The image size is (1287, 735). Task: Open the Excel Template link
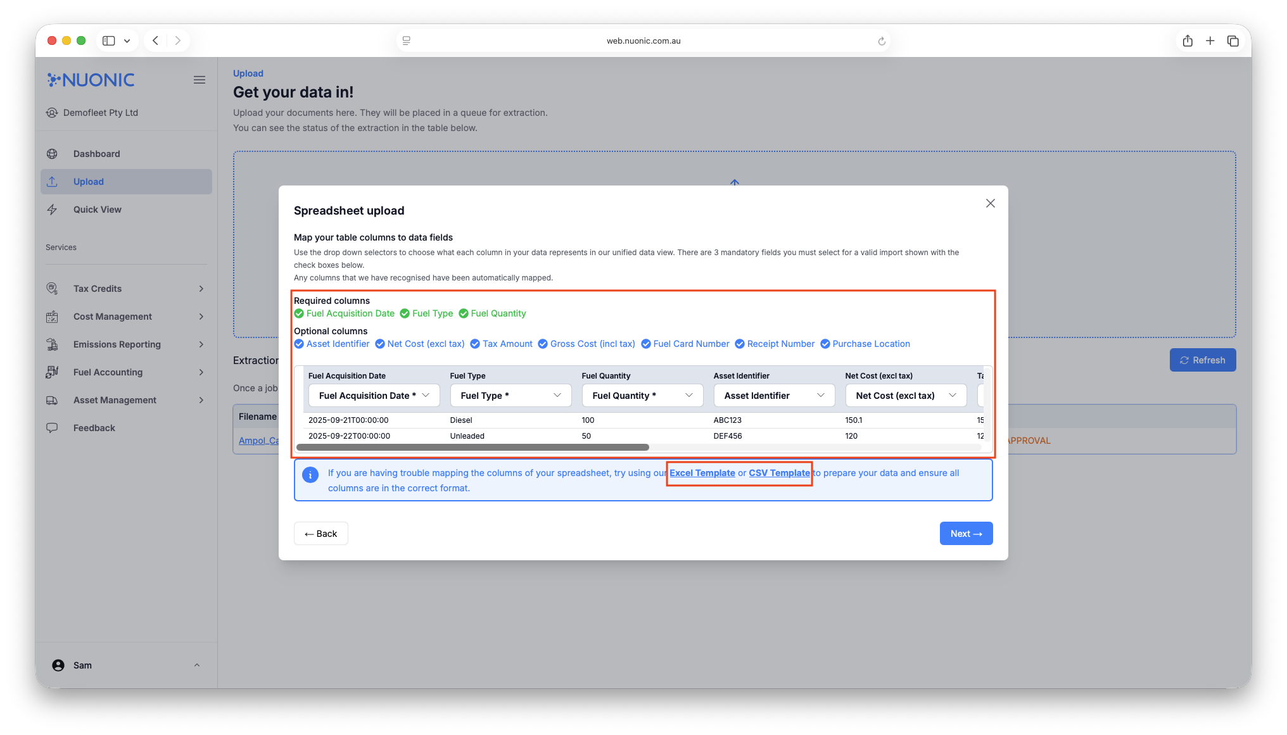(x=702, y=473)
